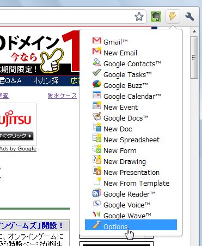Click the New Spreadsheet grid icon

pos(97,138)
